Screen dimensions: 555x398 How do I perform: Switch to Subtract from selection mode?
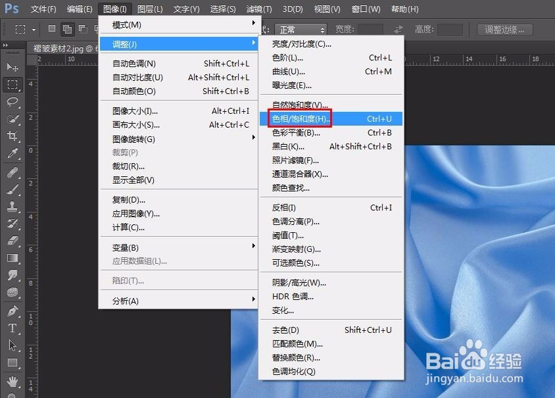coord(84,29)
